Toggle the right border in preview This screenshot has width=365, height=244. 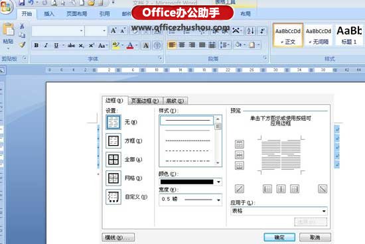(295, 189)
